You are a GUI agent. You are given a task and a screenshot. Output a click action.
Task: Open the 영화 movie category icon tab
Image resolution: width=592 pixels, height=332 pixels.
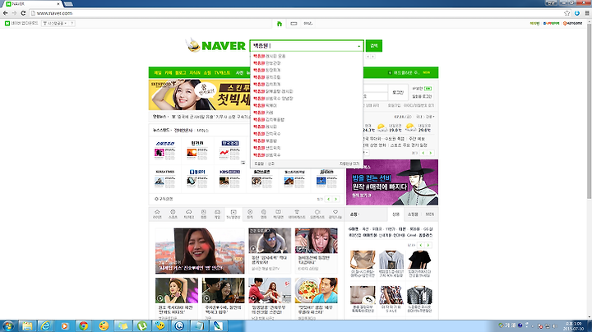tap(264, 214)
